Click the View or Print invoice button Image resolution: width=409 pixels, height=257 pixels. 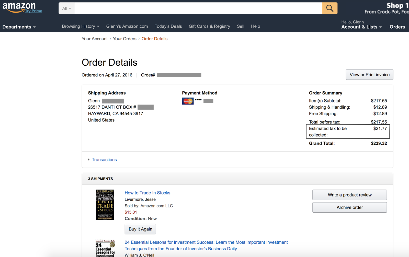[x=369, y=75]
